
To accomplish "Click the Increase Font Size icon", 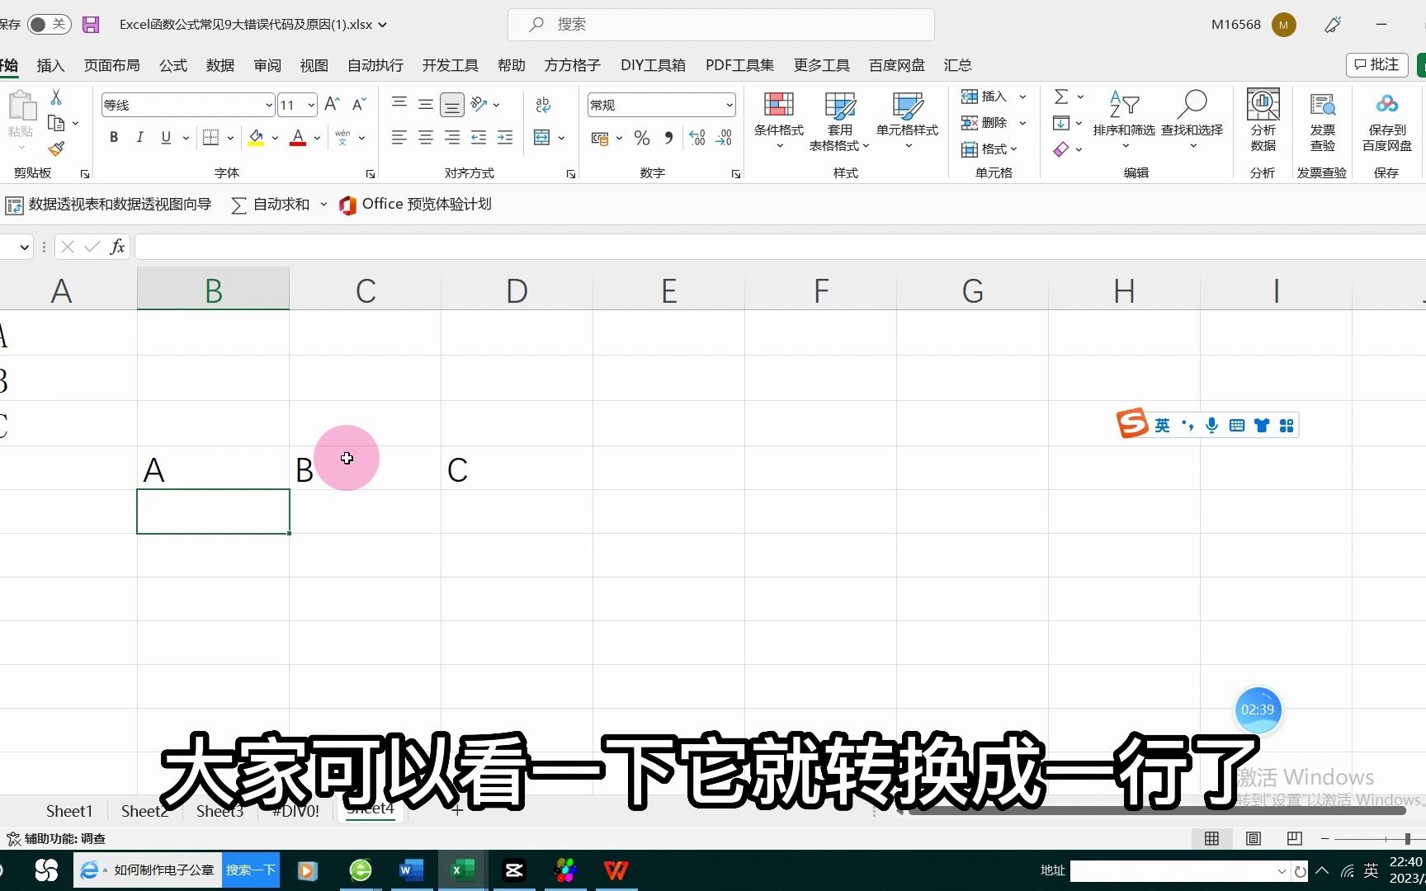I will click(x=332, y=105).
